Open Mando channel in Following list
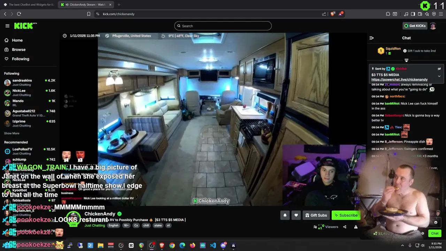The height and width of the screenshot is (251, 446). click(x=30, y=103)
